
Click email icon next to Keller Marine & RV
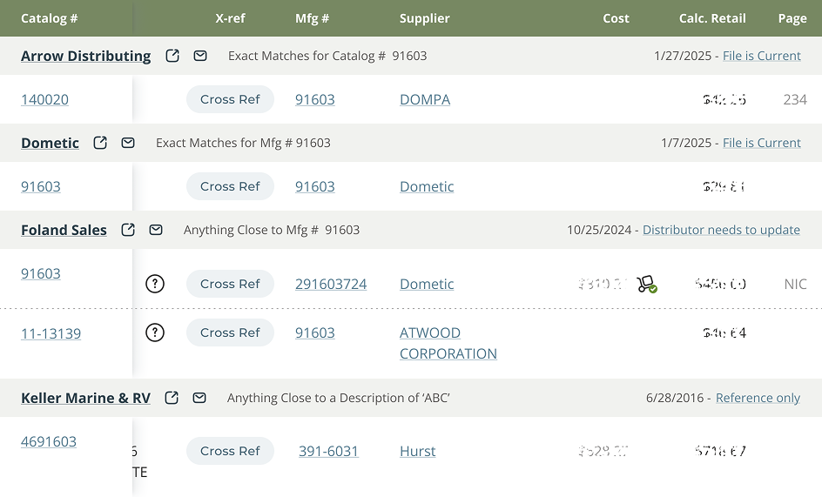[x=199, y=398]
